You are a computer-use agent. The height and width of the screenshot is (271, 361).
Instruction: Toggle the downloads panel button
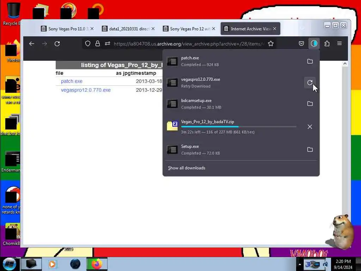pos(314,43)
